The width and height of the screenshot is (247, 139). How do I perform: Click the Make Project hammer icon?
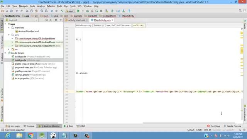(x=62, y=11)
